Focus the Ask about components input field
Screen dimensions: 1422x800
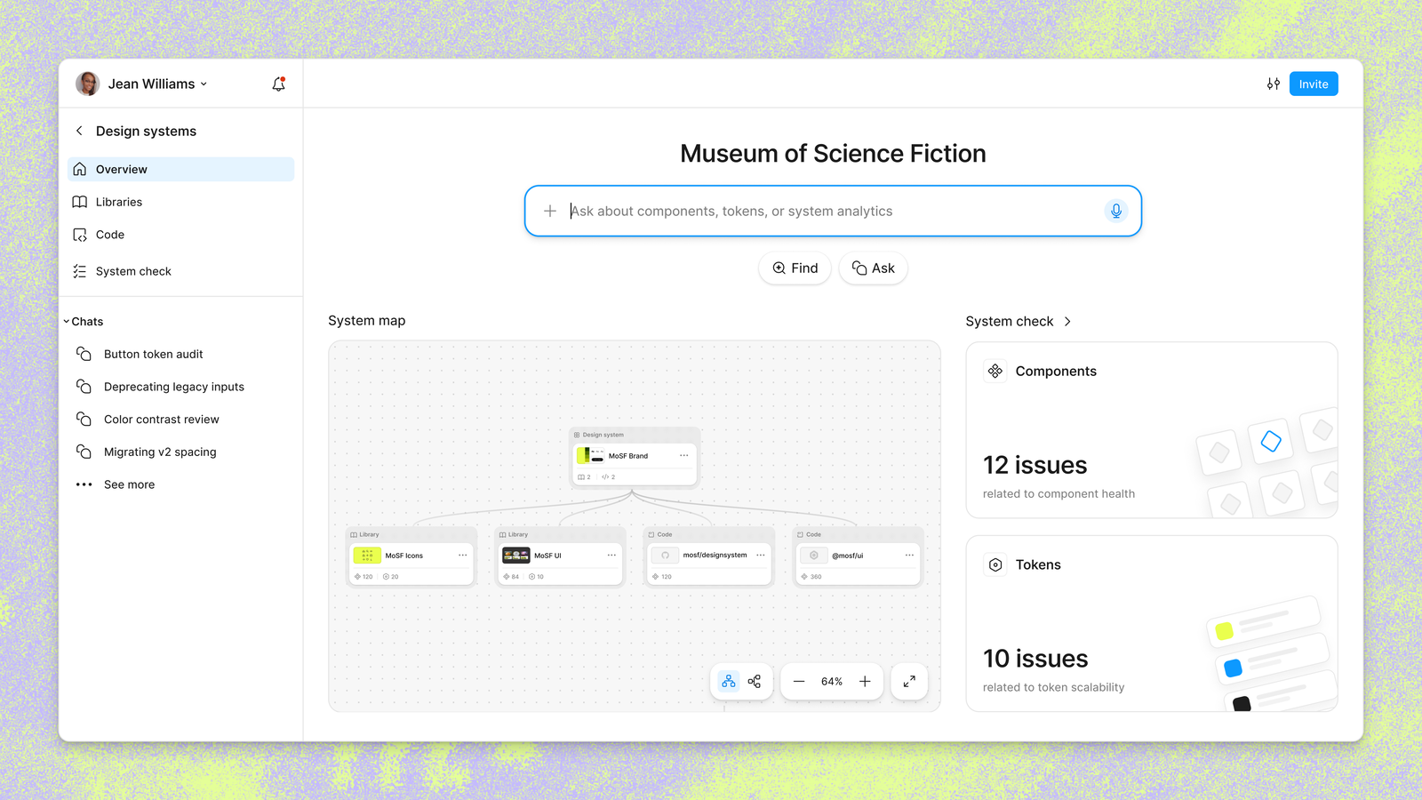click(833, 211)
